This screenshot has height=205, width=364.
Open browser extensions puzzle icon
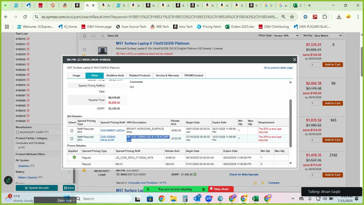[x=325, y=17]
